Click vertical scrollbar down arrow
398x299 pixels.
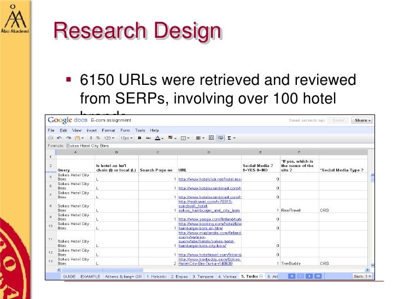pos(372,265)
